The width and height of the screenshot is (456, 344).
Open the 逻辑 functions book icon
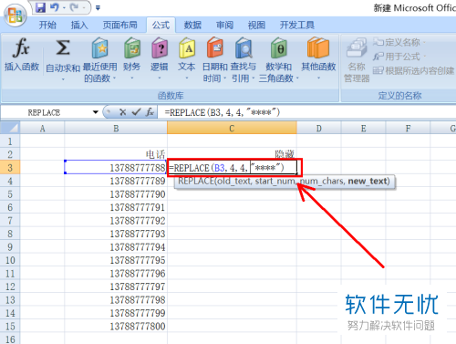click(x=160, y=47)
